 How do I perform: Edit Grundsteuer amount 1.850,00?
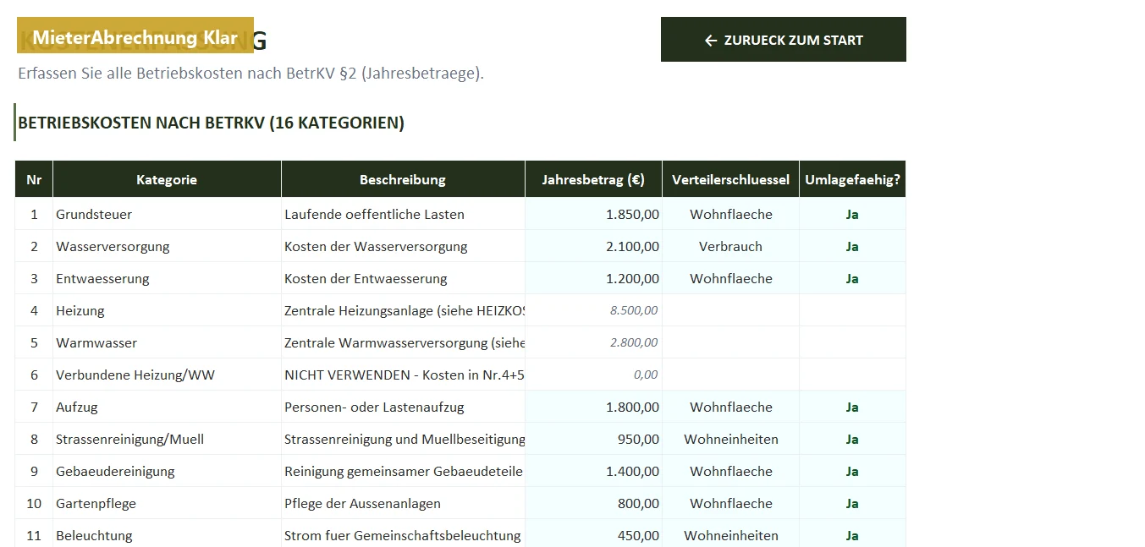[x=593, y=214]
